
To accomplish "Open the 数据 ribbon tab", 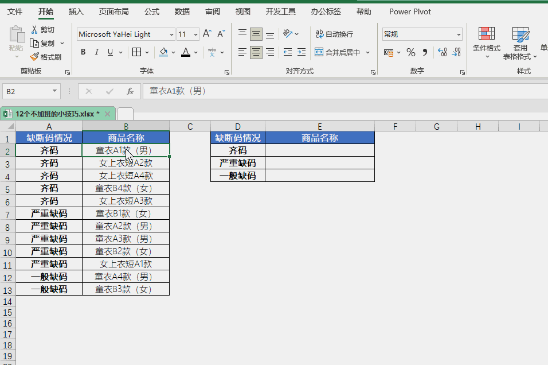I will 182,11.
